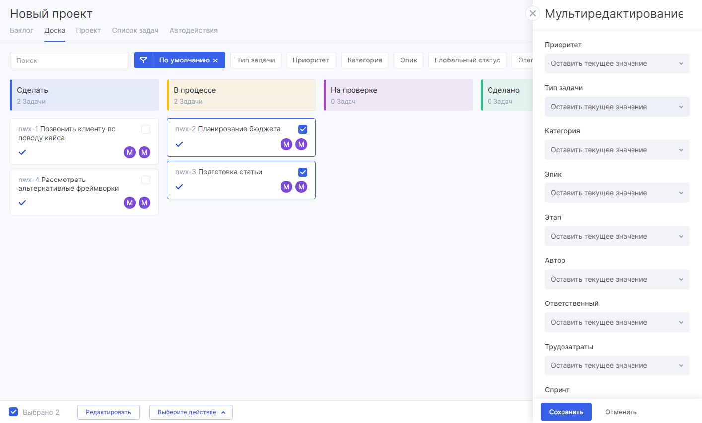The image size is (702, 423).
Task: Click the filter funnel icon
Action: [143, 60]
